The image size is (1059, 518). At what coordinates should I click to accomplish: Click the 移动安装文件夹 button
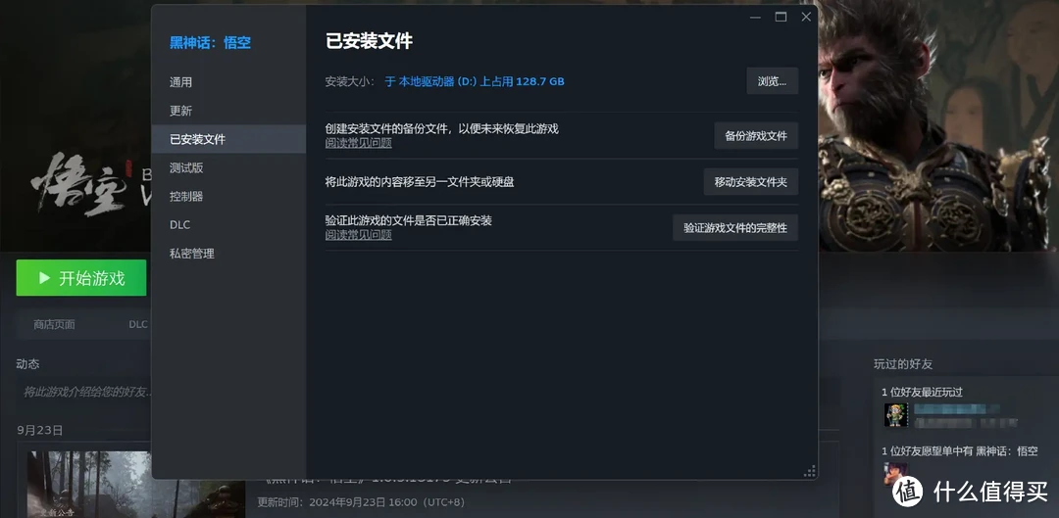tap(750, 182)
